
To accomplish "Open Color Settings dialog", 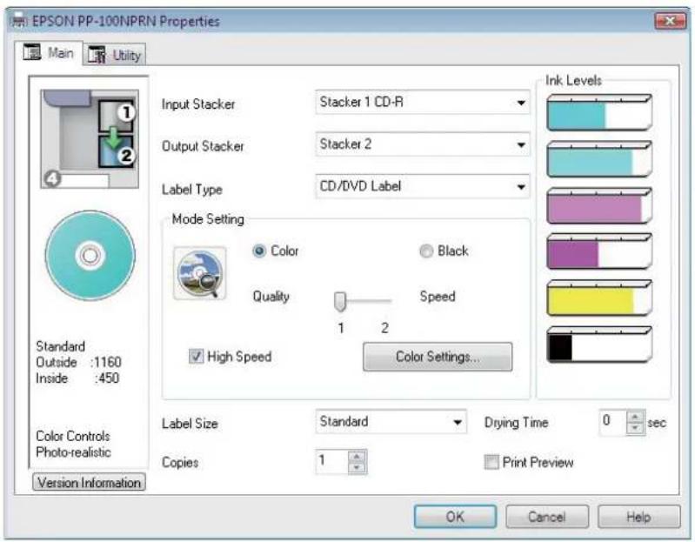I will (438, 357).
